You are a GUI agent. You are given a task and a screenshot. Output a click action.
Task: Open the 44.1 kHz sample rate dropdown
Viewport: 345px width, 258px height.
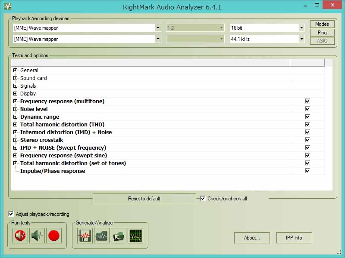pos(301,39)
